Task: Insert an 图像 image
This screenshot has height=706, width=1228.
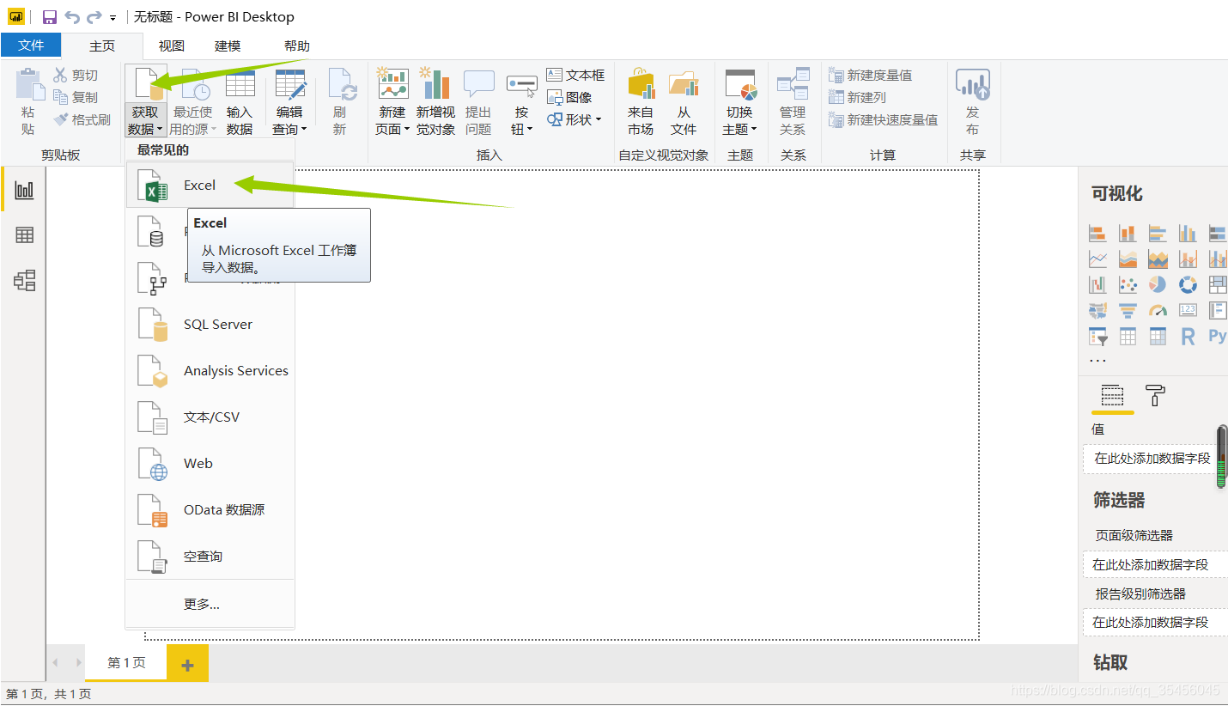Action: (x=570, y=98)
